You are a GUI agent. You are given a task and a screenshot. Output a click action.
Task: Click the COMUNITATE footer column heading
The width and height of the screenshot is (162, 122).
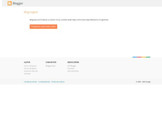click(x=51, y=62)
